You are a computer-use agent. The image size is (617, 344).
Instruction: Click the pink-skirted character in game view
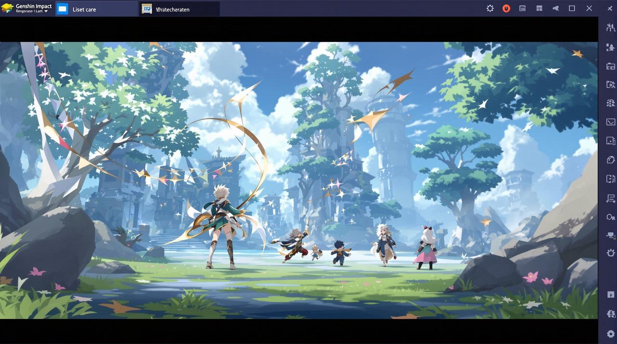coord(426,248)
